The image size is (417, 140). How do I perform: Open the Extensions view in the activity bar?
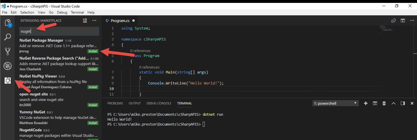[x=8, y=81]
